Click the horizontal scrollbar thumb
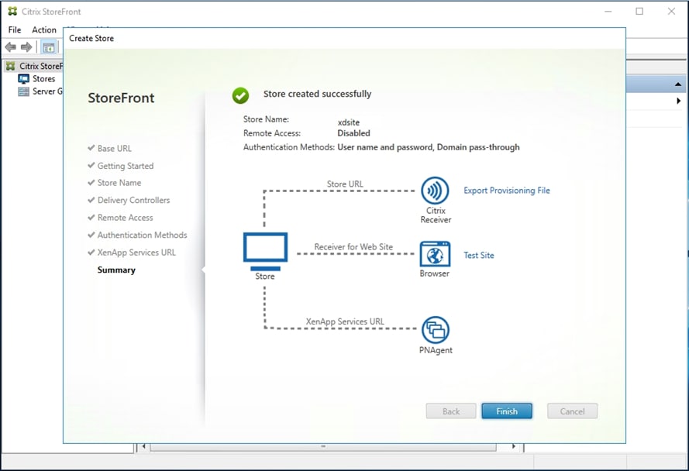The height and width of the screenshot is (471, 689). tap(323, 446)
